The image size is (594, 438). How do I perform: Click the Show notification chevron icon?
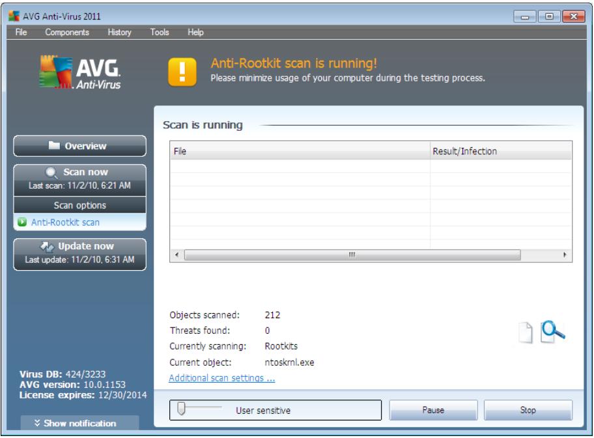[x=37, y=423]
